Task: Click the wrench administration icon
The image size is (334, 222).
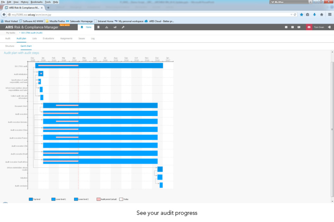Action: pyautogui.click(x=123, y=27)
